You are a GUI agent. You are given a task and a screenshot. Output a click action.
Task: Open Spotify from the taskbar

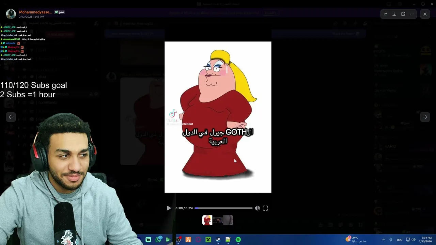(x=238, y=240)
